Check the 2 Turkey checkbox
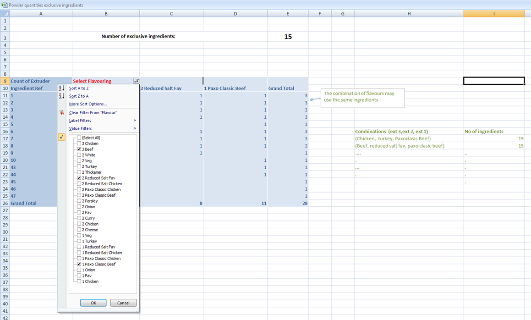 tap(79, 166)
